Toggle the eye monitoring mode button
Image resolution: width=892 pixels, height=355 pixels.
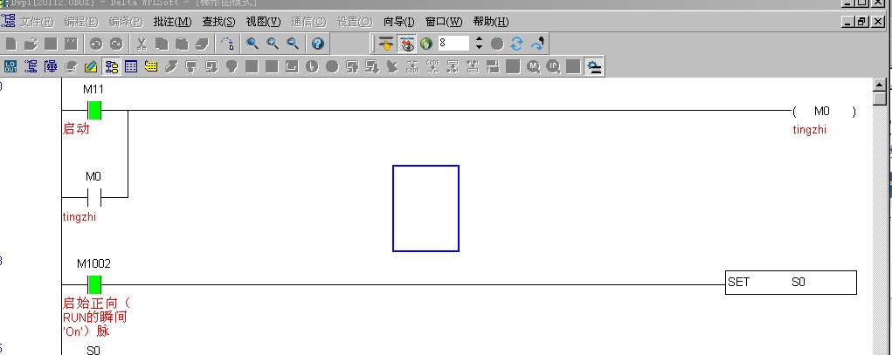tap(406, 43)
